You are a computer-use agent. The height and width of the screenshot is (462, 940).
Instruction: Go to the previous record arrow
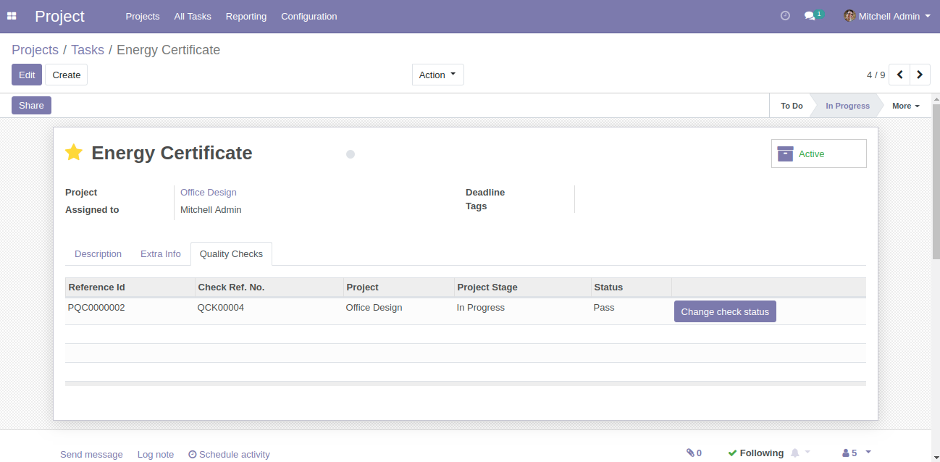point(899,75)
